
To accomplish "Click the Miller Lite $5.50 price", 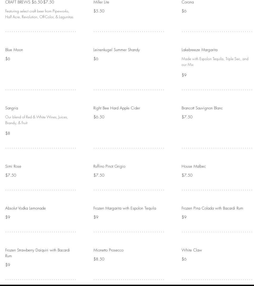I will [x=99, y=11].
